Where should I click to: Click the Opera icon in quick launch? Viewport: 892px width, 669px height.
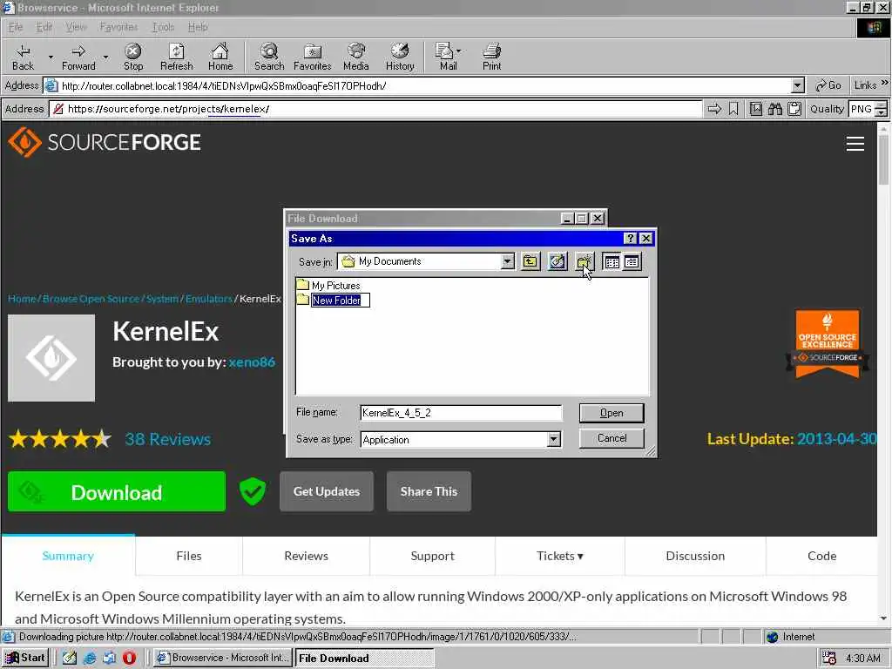129,658
